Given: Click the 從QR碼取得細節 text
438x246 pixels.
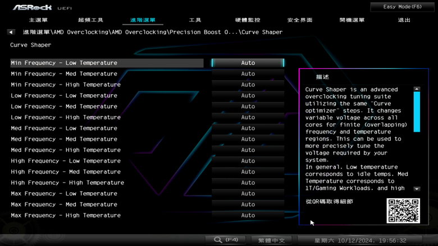Looking at the screenshot, I should point(329,201).
